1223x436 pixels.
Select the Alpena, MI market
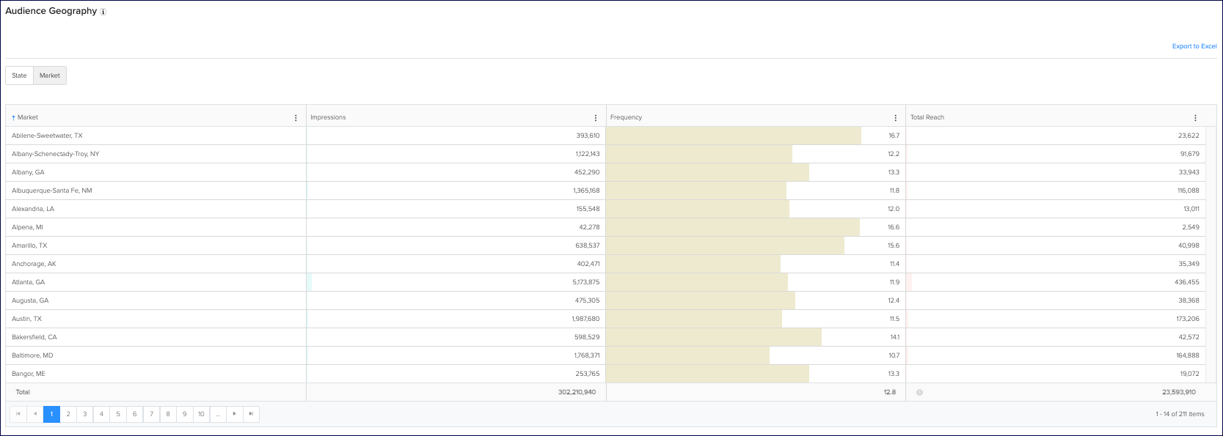(x=27, y=227)
